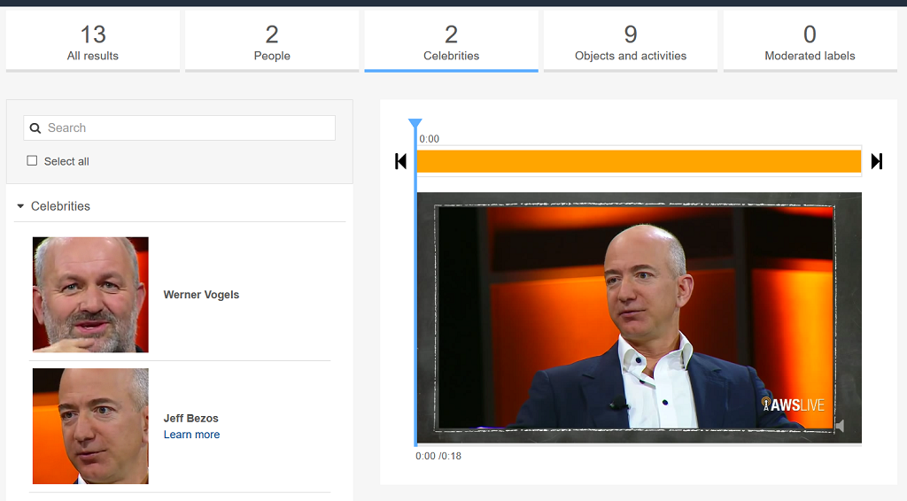Screen dimensions: 907x501
Task: Select the Celebrities tab
Action: [451, 42]
